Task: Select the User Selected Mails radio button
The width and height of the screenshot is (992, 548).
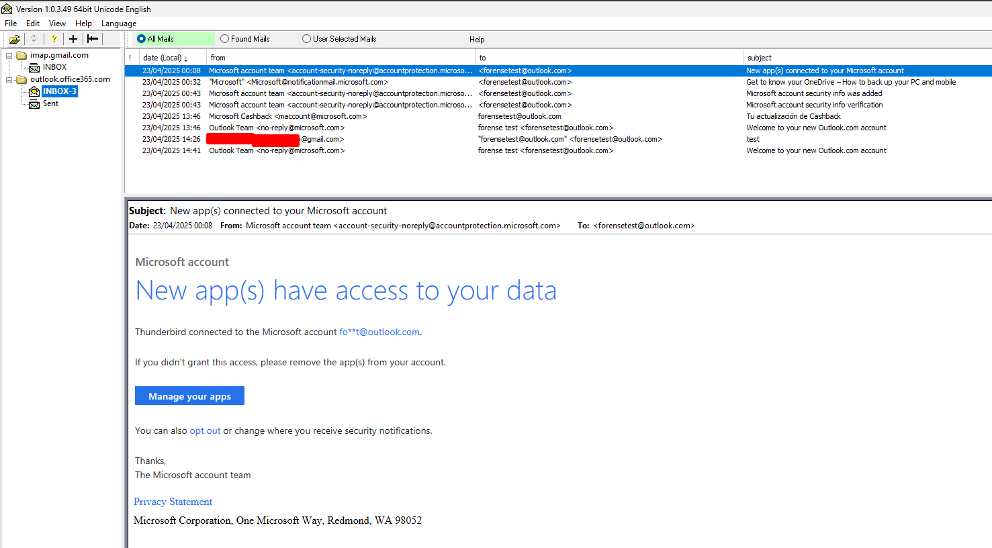Action: tap(306, 39)
